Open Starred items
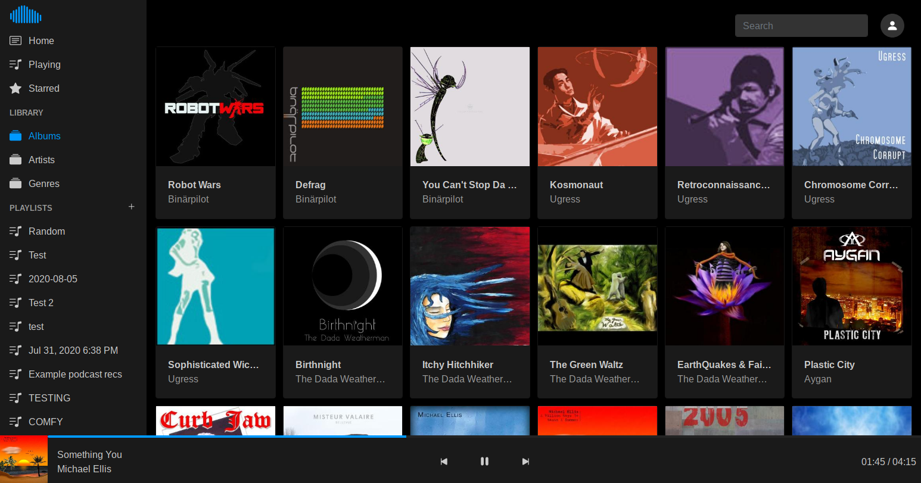The width and height of the screenshot is (921, 483). (73, 88)
